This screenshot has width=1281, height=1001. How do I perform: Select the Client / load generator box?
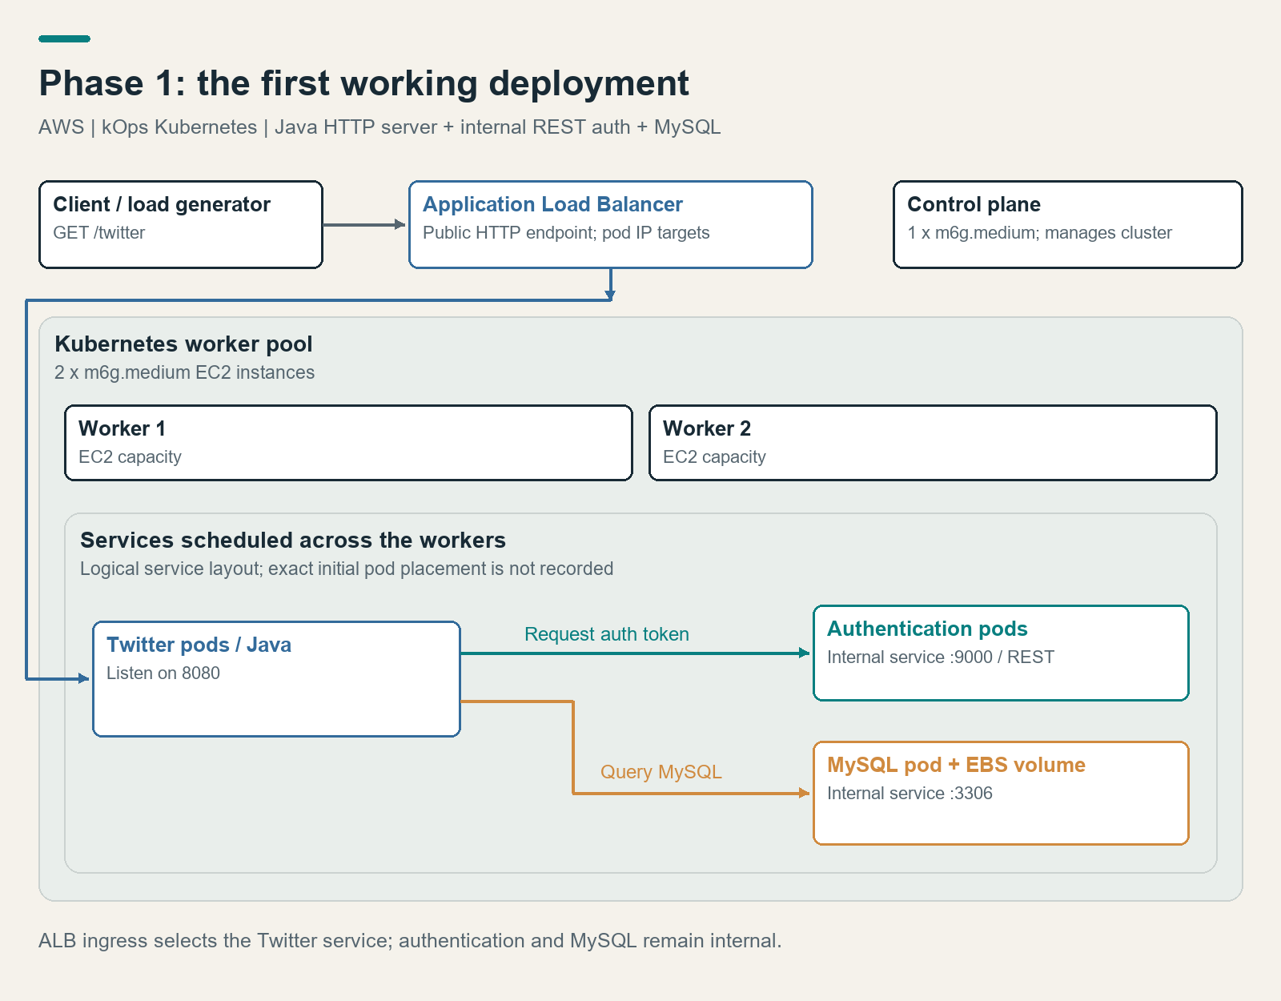coord(181,224)
